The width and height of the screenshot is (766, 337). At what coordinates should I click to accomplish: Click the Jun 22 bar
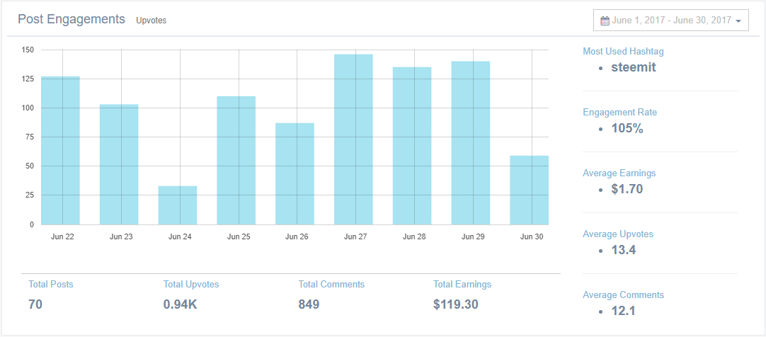point(60,150)
